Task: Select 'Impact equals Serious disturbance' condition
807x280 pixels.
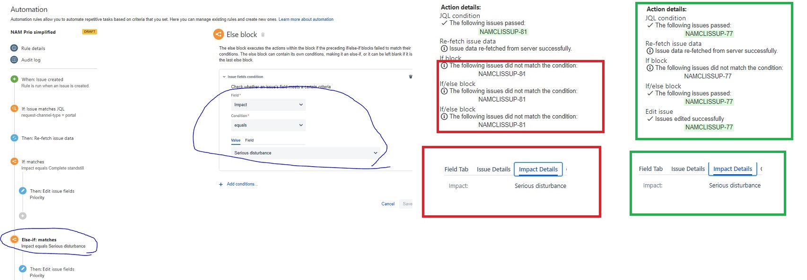Action: (53, 246)
